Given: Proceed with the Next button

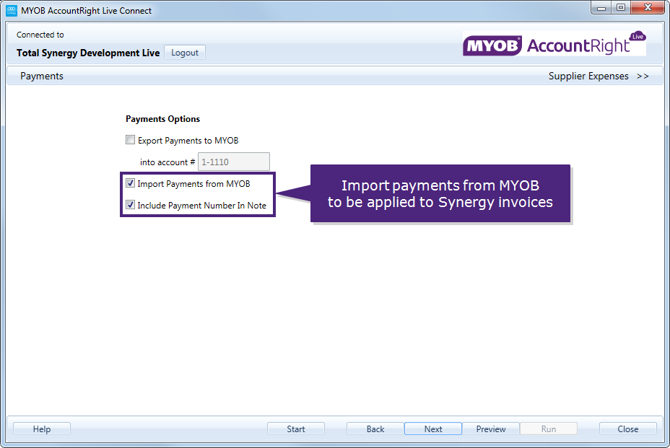Looking at the screenshot, I should click(433, 429).
